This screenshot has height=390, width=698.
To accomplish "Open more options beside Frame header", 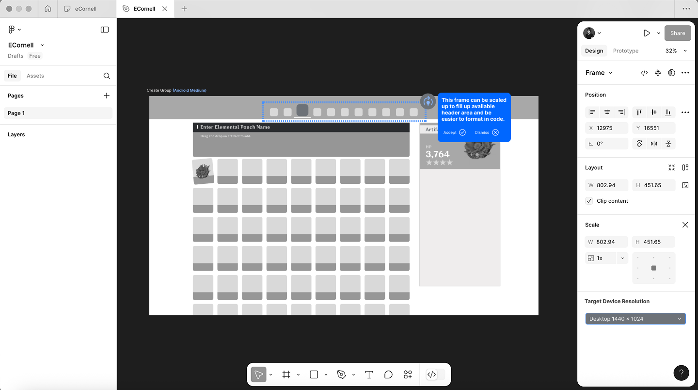I will 685,73.
